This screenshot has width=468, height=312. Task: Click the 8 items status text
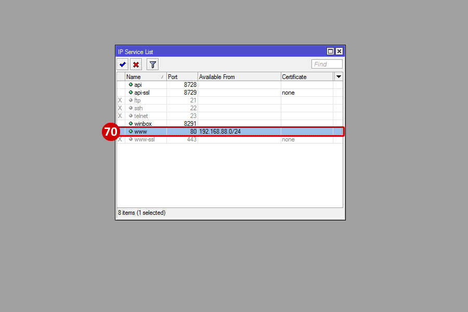(141, 213)
